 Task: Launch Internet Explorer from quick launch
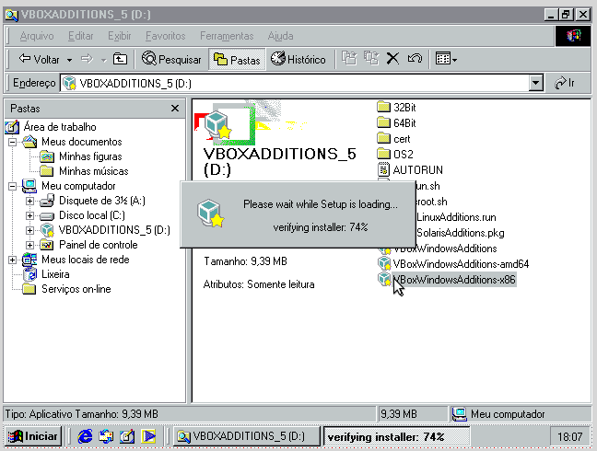click(x=85, y=436)
